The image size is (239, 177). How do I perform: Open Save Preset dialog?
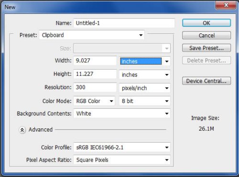pos(206,48)
